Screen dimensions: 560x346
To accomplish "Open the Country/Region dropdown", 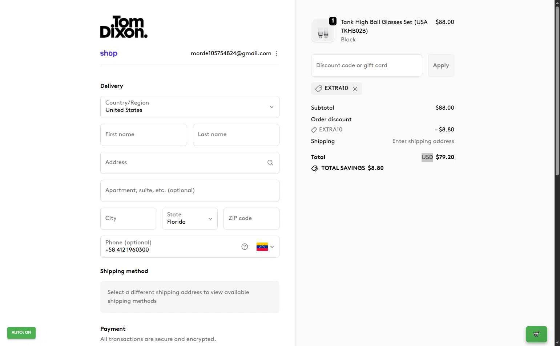I will 190,107.
